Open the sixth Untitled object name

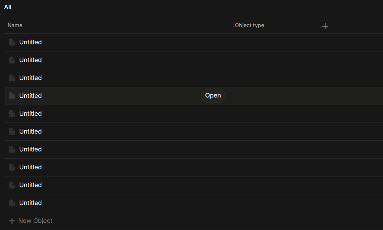30,131
